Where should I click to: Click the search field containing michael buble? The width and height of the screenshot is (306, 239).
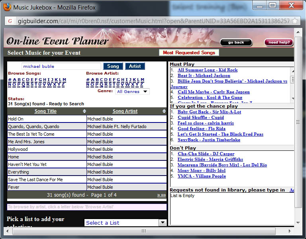coord(61,66)
